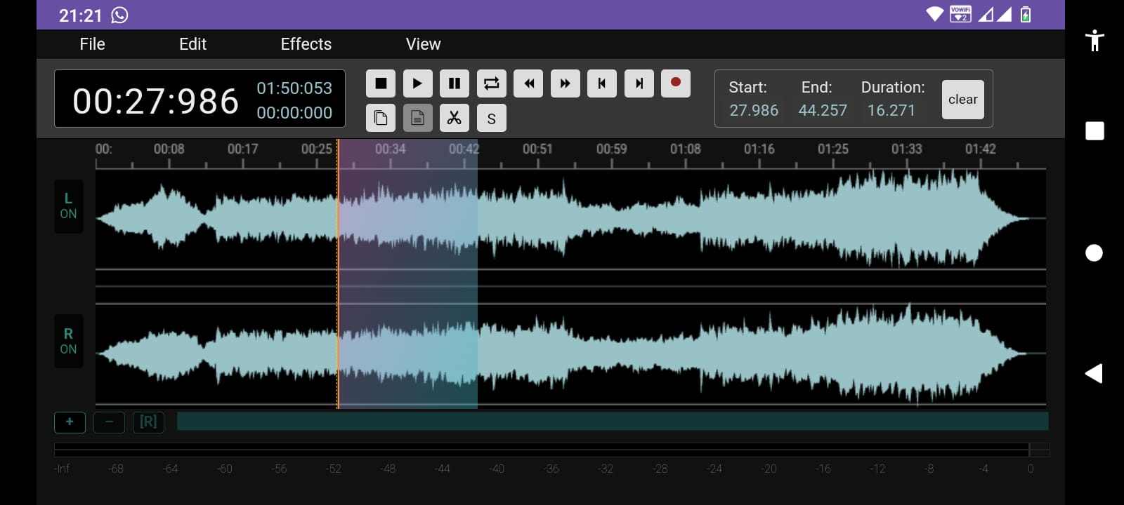Open the File menu
The width and height of the screenshot is (1124, 505).
point(92,44)
